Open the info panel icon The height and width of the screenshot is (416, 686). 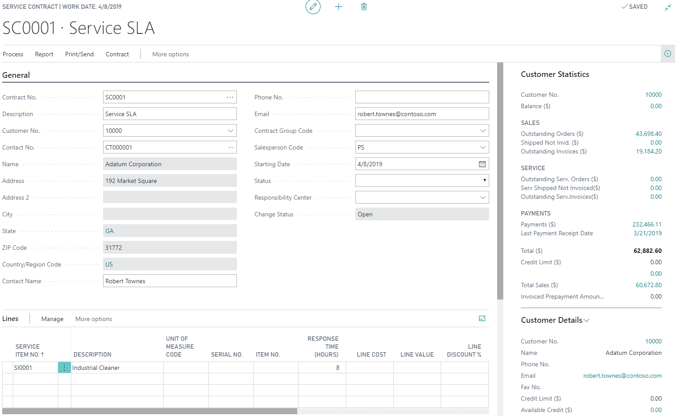coord(668,53)
